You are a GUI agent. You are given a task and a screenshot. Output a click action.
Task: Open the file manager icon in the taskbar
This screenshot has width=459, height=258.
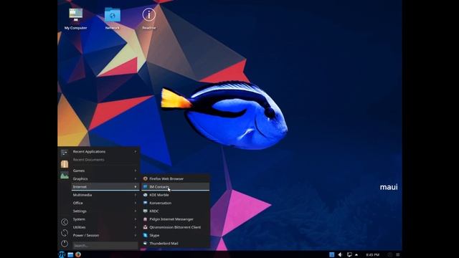[70, 255]
